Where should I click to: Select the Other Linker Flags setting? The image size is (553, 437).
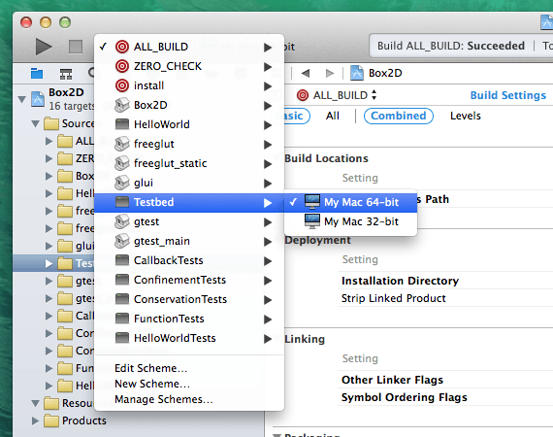[392, 380]
